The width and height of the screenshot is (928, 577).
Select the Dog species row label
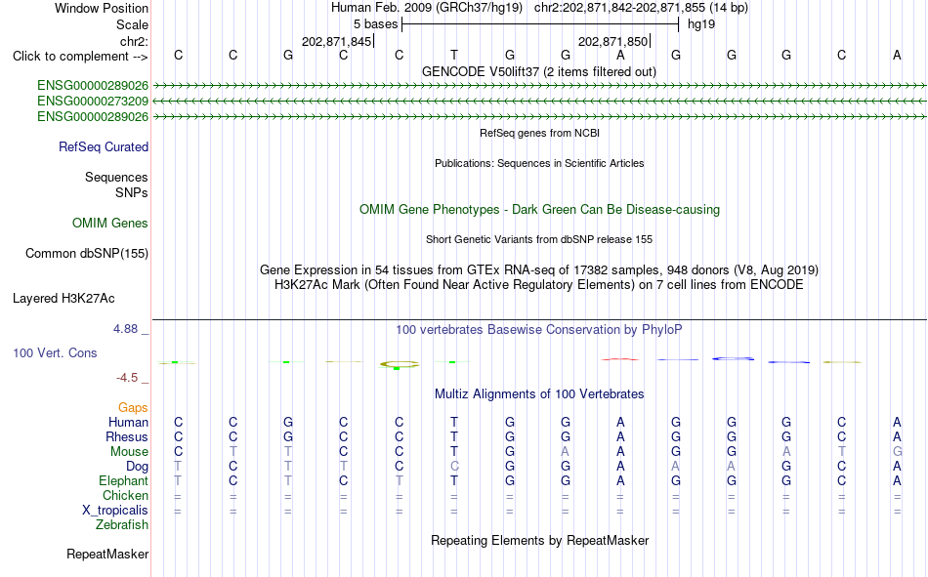pyautogui.click(x=138, y=467)
